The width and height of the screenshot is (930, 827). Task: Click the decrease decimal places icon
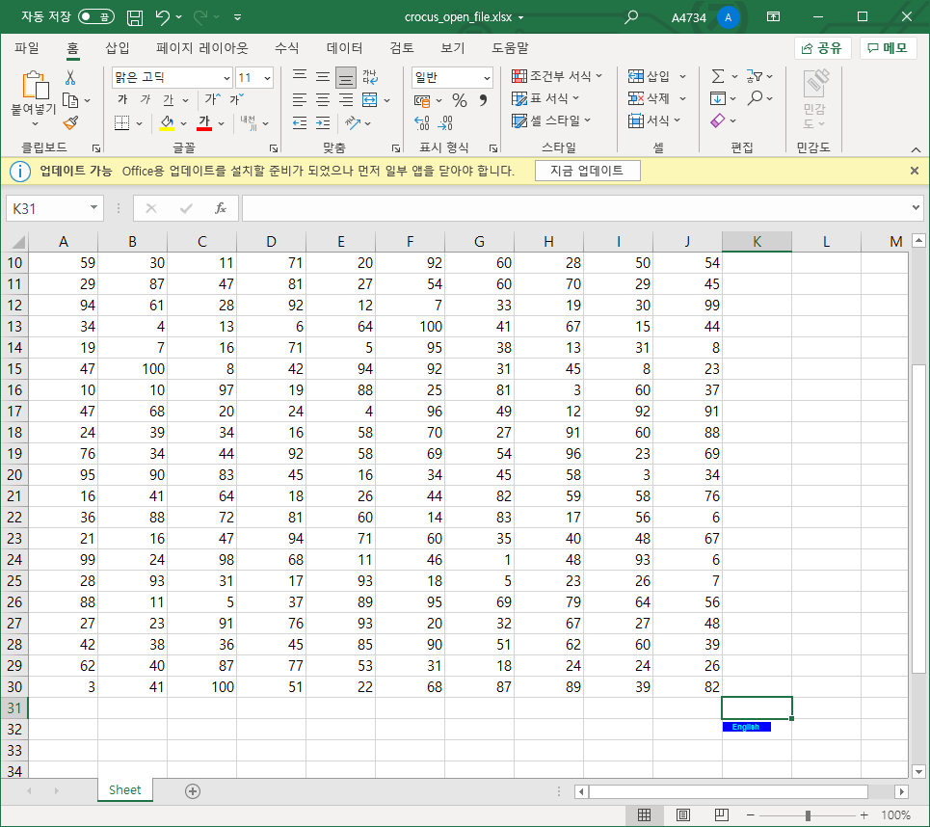[445, 122]
